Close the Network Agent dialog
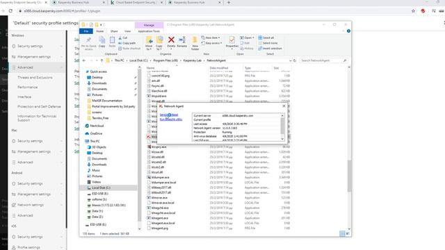This screenshot has width=445, height=250. tap(284, 106)
